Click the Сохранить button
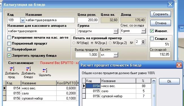 [161, 14]
